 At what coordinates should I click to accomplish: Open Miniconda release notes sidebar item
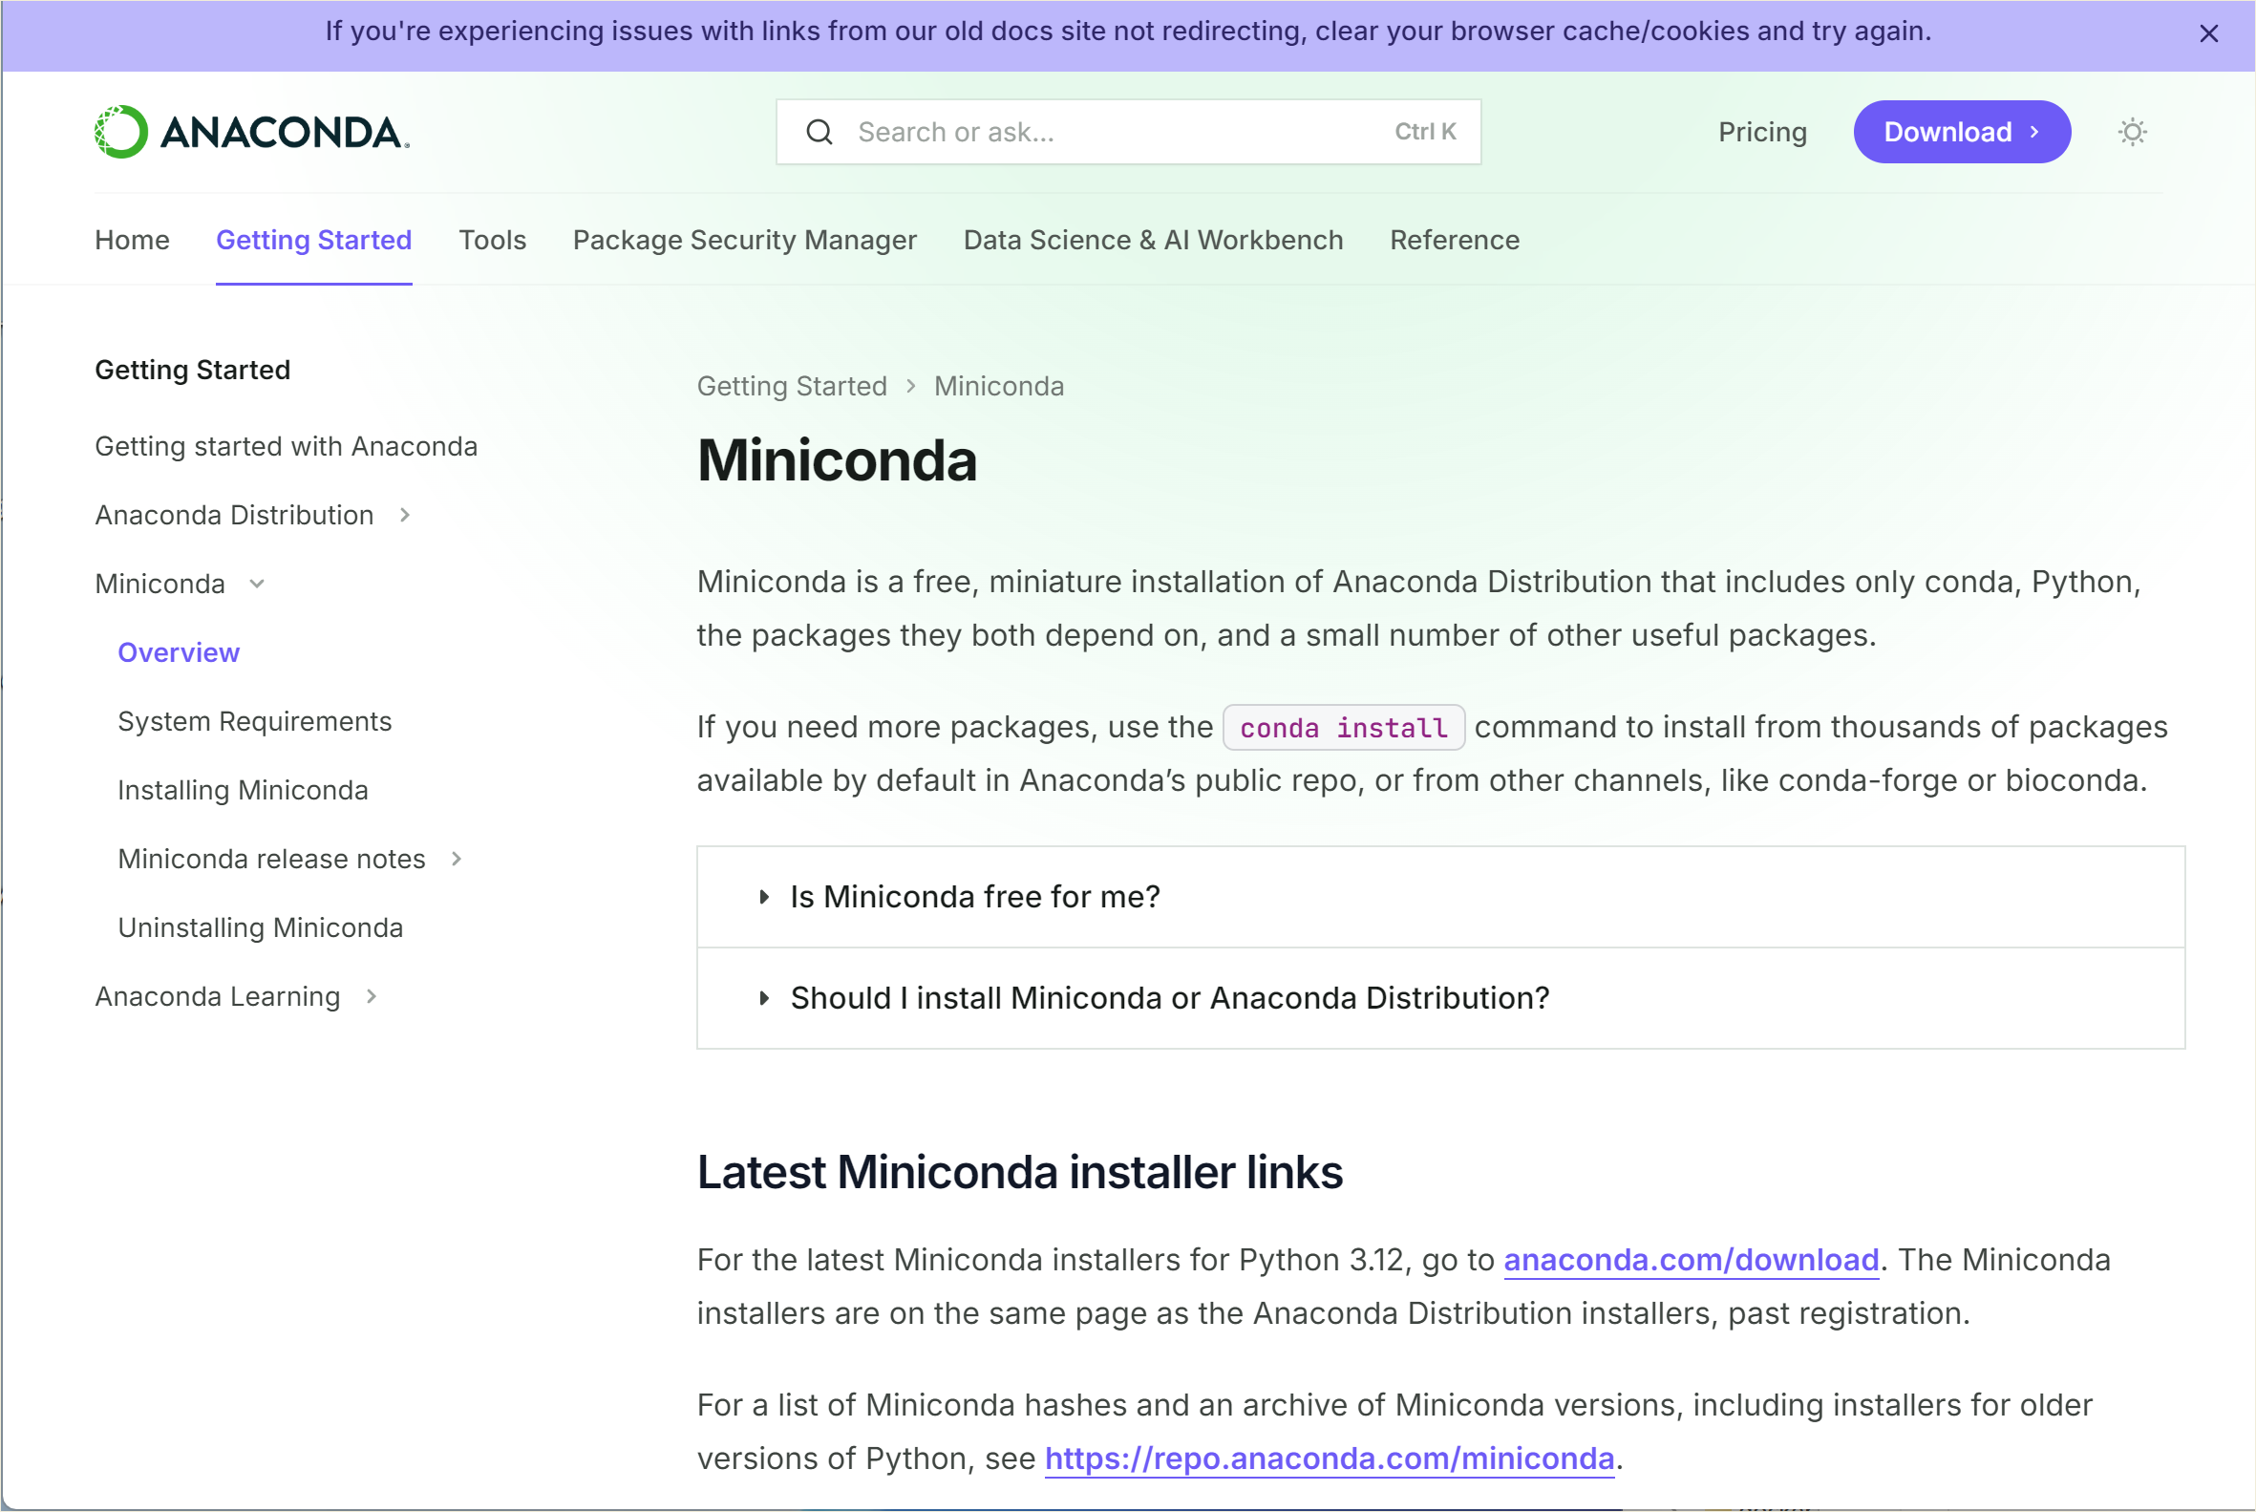pos(272,860)
